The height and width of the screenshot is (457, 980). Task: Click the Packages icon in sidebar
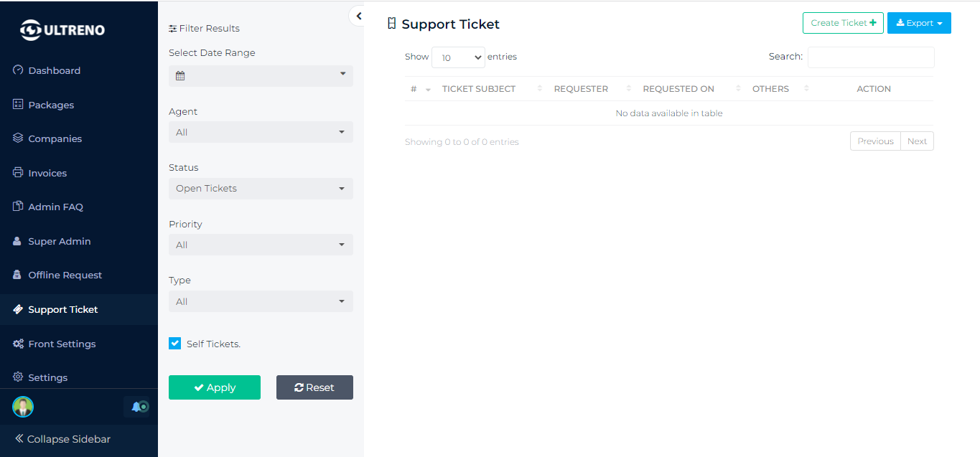(x=19, y=105)
